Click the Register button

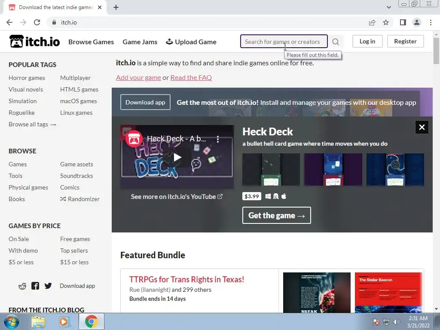tap(406, 41)
